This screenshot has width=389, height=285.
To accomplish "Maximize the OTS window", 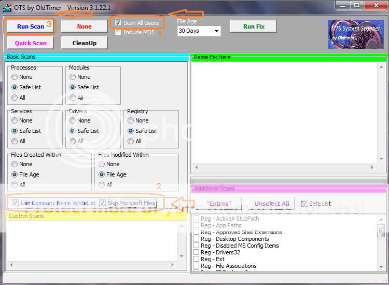I will (x=357, y=6).
